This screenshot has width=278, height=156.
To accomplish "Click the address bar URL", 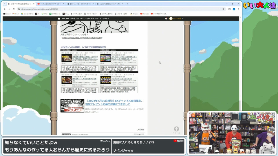I will click(39, 9).
